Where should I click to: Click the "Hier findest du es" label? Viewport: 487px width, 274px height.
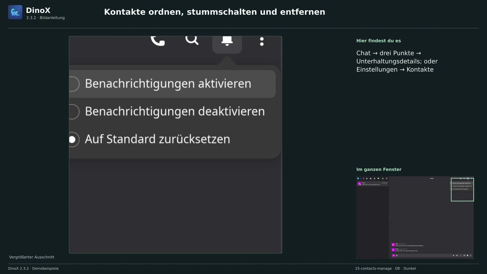click(x=379, y=41)
